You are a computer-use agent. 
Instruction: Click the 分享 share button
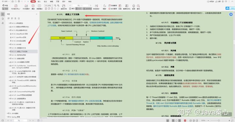[x=218, y=2]
